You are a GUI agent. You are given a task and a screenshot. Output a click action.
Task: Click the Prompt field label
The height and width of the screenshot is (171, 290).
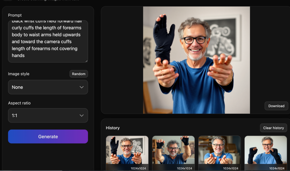(15, 15)
